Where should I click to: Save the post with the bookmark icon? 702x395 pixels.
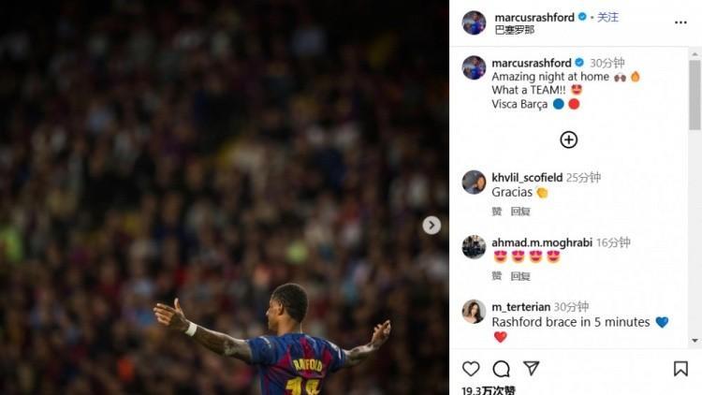tap(680, 369)
